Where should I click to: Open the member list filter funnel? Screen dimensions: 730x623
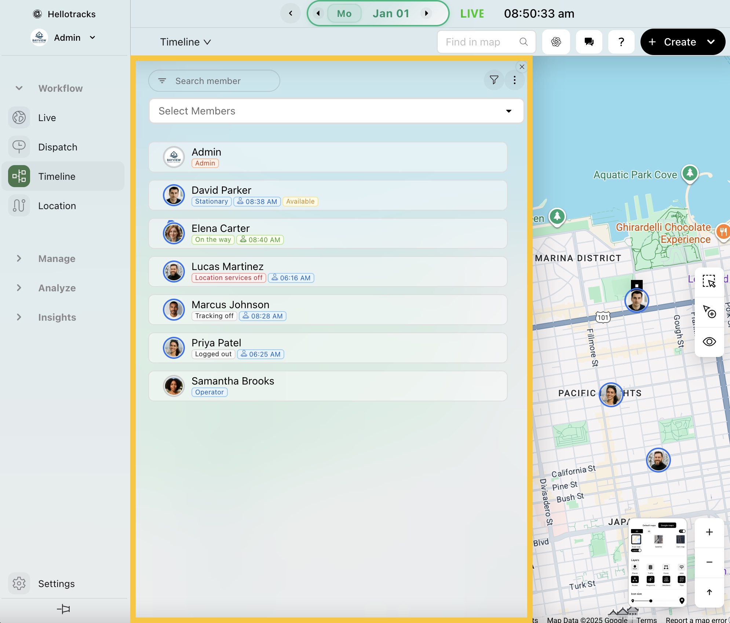(x=494, y=80)
